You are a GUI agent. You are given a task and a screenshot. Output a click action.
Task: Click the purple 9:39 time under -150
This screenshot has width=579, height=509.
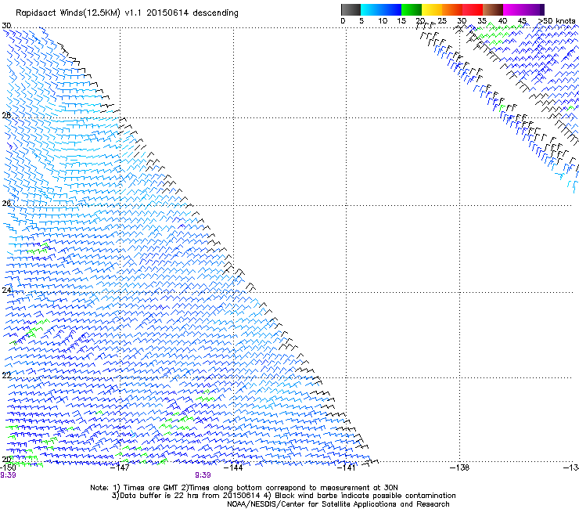(x=8, y=475)
